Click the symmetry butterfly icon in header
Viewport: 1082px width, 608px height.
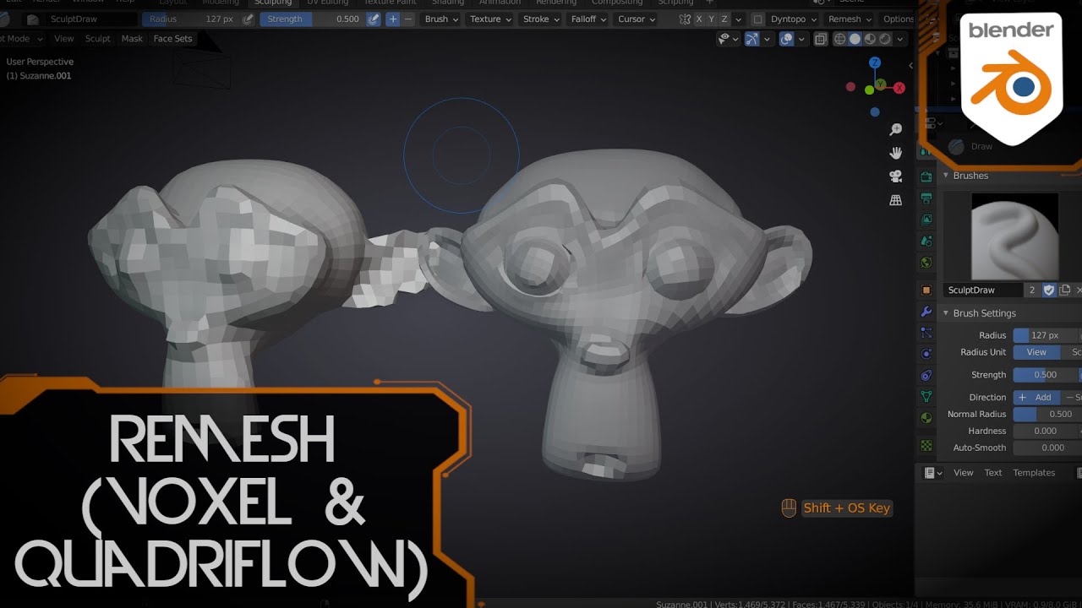click(x=685, y=19)
